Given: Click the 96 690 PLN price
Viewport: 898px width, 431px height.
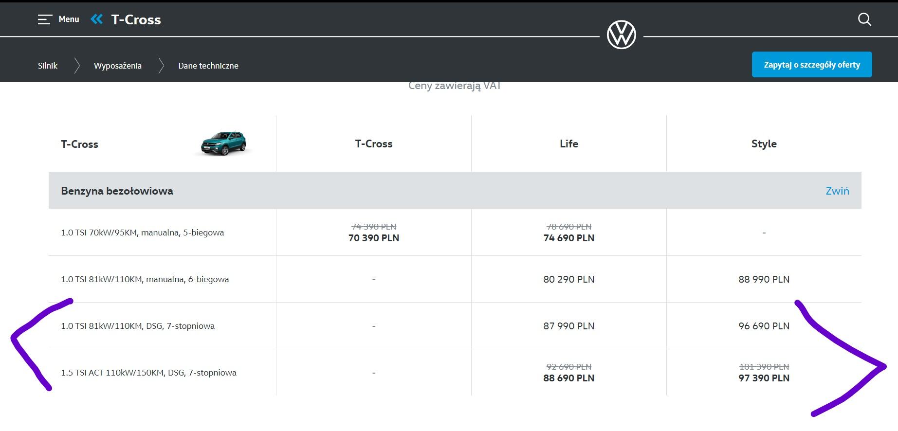Looking at the screenshot, I should pos(764,326).
